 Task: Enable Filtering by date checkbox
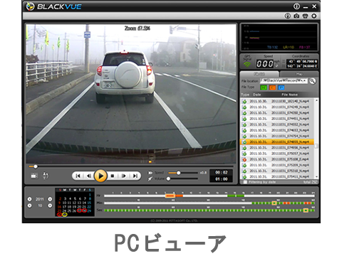coord(245,182)
